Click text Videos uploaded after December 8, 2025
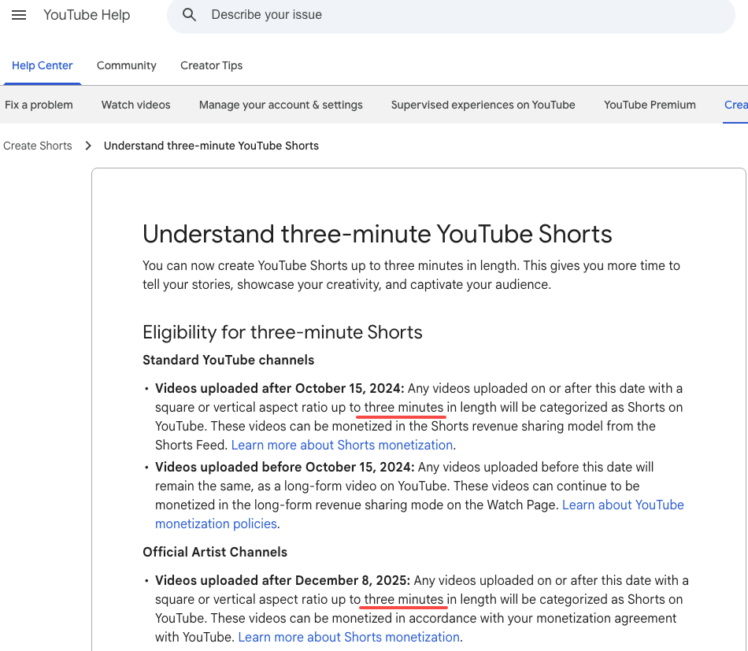Screen dimensions: 748x651 [283, 580]
